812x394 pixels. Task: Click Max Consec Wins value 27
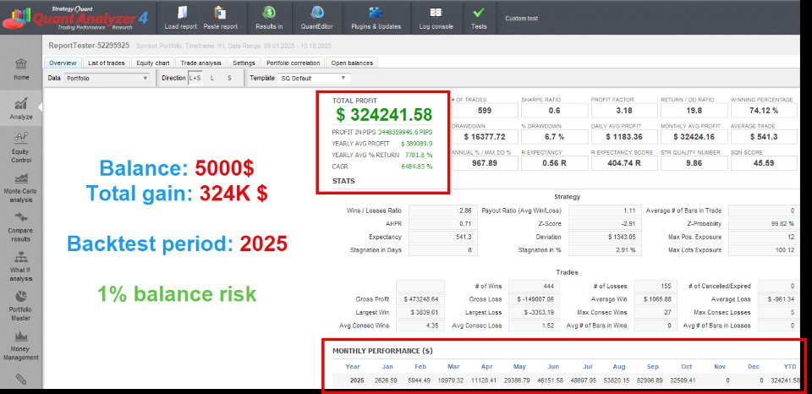(655, 313)
